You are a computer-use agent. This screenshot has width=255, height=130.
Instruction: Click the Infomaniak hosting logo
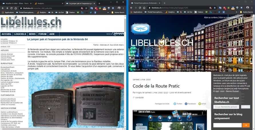[x=118, y=34]
